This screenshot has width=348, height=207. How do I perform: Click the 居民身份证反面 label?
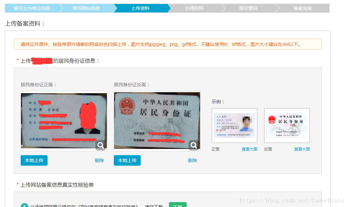(132, 85)
